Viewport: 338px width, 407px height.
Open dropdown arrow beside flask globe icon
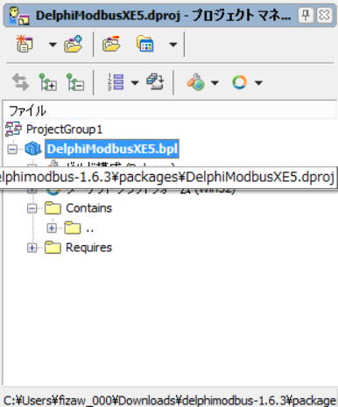coord(215,83)
